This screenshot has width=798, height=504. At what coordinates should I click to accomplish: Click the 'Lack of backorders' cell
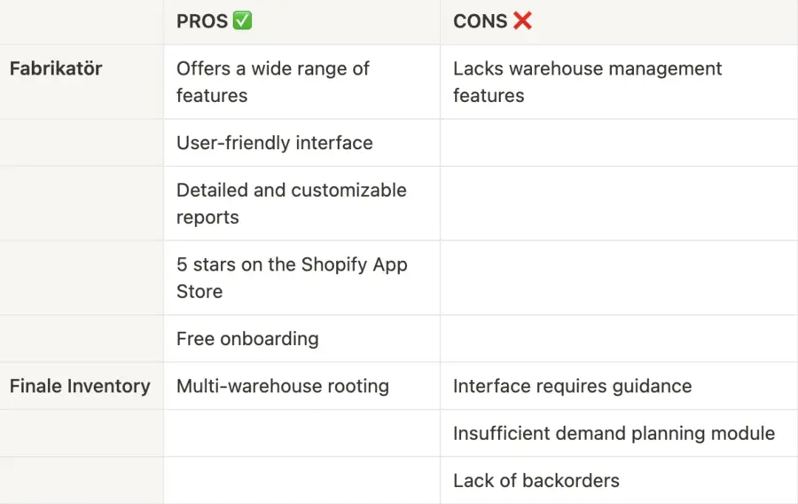pos(619,481)
